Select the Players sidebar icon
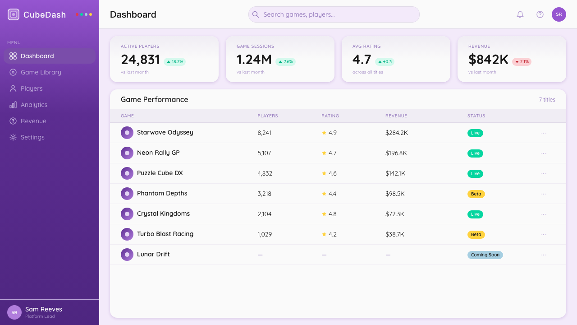 (x=13, y=88)
